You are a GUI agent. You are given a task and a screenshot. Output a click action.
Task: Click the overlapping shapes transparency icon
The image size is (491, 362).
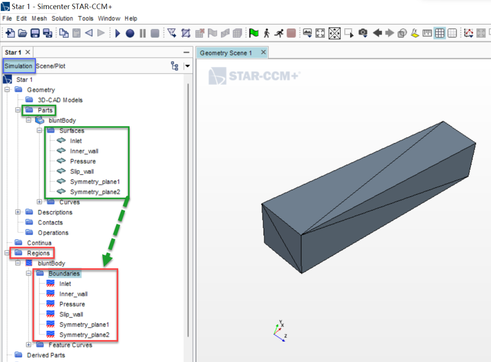(402, 33)
